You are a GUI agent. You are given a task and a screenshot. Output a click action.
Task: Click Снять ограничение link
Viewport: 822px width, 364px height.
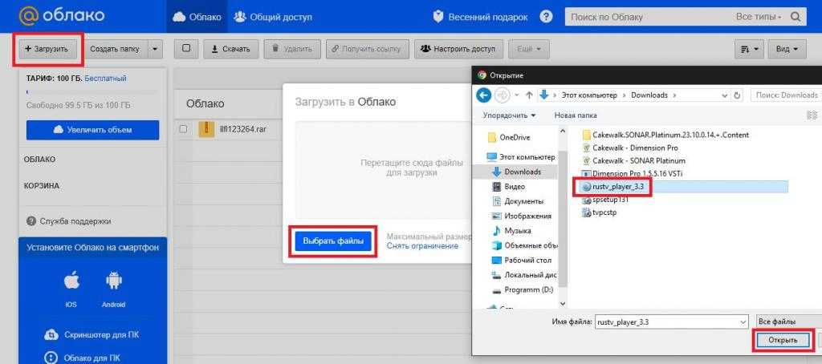pyautogui.click(x=422, y=245)
